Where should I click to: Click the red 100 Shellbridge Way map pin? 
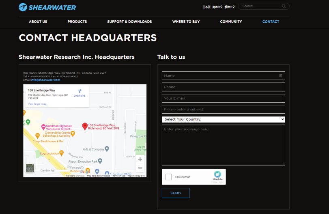[84, 126]
